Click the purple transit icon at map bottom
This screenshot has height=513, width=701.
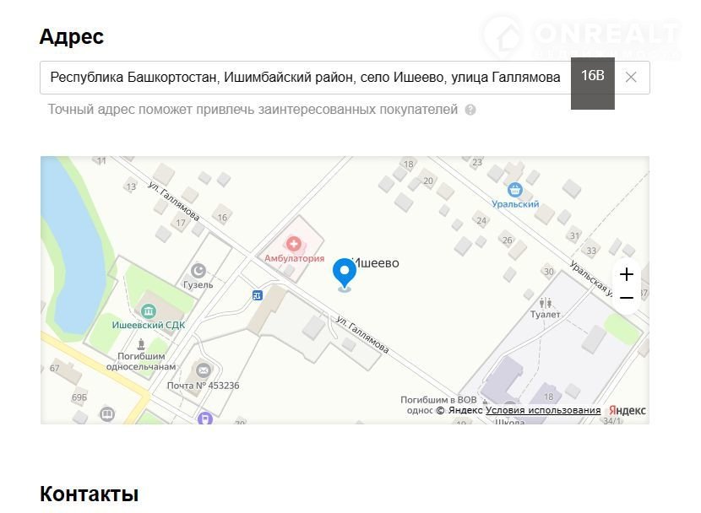pos(204,418)
